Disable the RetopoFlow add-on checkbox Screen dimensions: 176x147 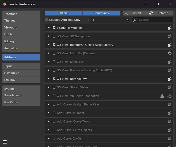[54, 79]
